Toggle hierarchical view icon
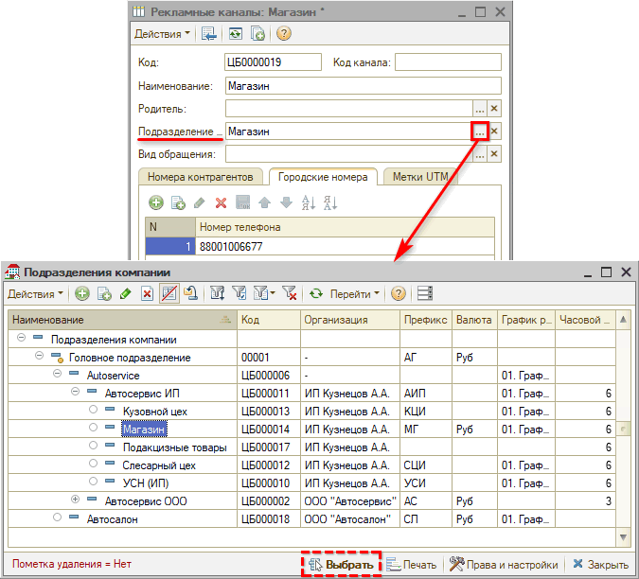This screenshot has width=639, height=579. [x=169, y=293]
